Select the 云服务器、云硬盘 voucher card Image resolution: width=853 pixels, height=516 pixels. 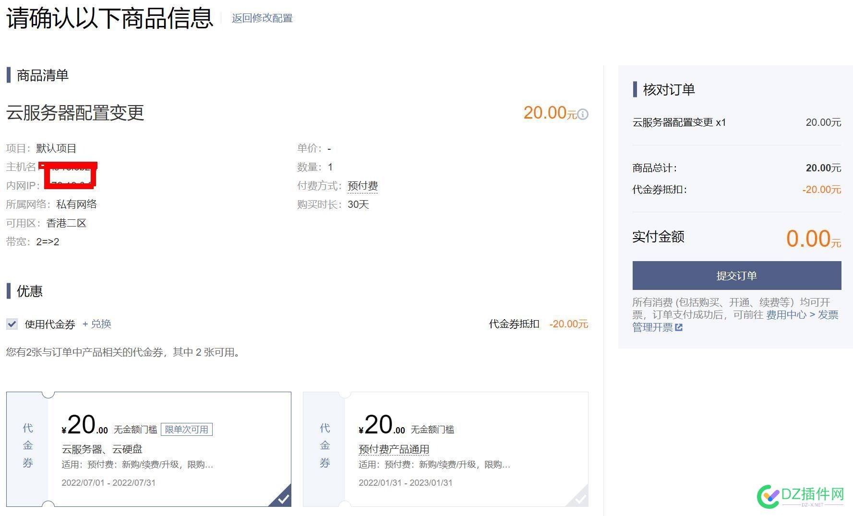click(x=149, y=449)
